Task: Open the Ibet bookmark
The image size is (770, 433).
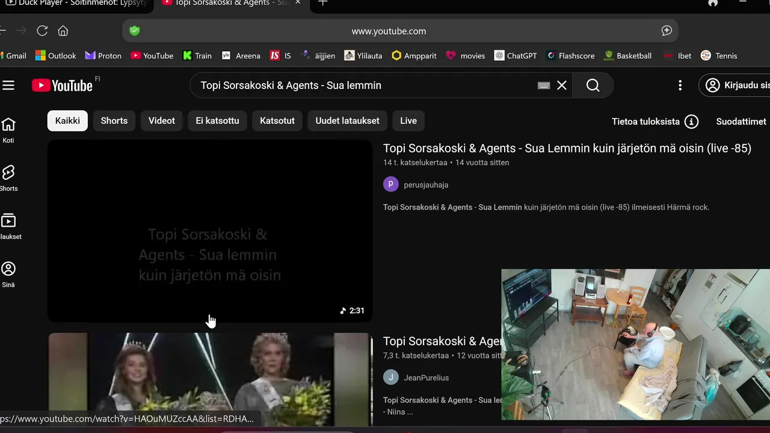Action: click(677, 55)
